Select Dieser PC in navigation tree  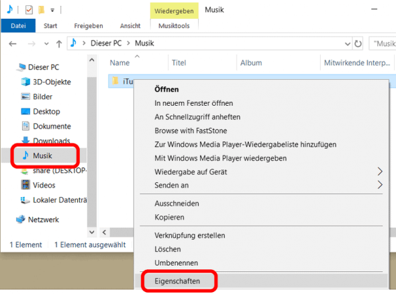[x=44, y=67]
